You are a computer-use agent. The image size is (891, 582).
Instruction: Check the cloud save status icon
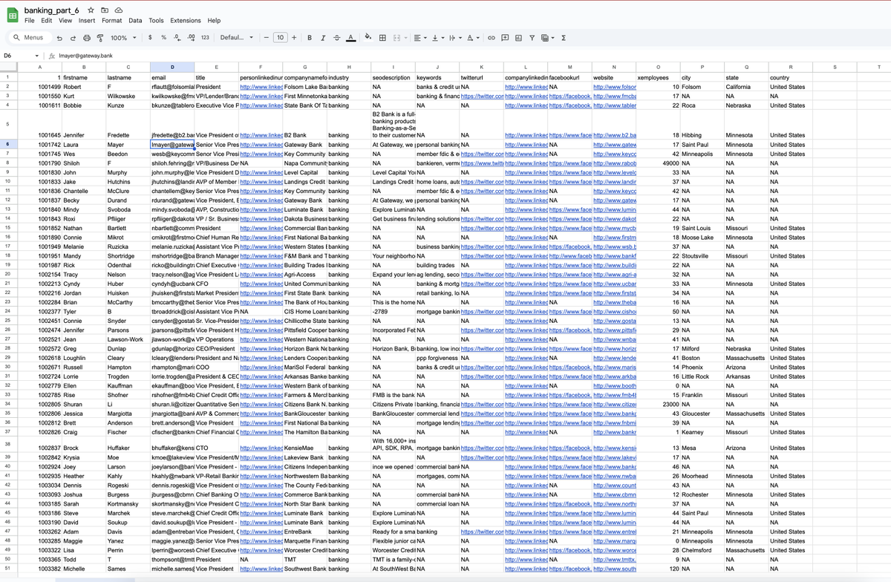pyautogui.click(x=119, y=10)
